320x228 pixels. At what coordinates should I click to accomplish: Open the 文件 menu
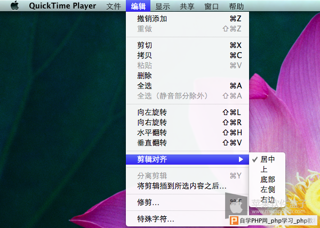click(x=114, y=6)
